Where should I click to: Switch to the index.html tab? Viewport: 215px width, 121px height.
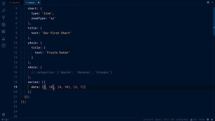point(15,2)
